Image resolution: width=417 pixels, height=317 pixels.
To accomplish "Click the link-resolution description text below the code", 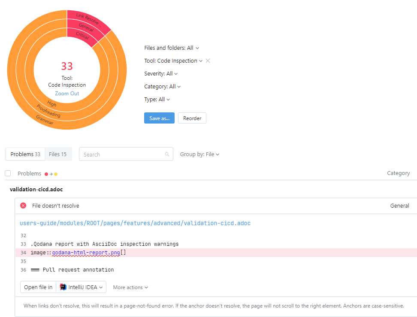I will click(214, 306).
